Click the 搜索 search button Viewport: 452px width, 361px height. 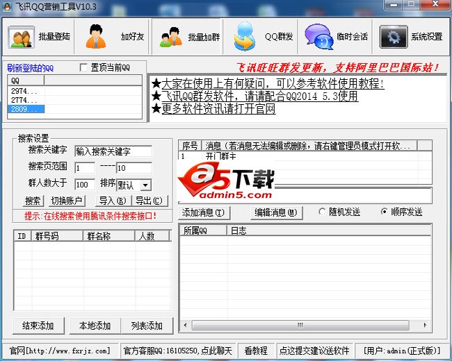(x=33, y=201)
